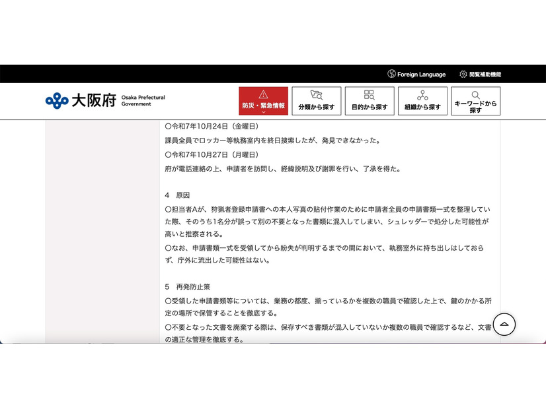Click the gray article content sidebar area
Screen dimensions: 546x409
[x=99, y=231]
